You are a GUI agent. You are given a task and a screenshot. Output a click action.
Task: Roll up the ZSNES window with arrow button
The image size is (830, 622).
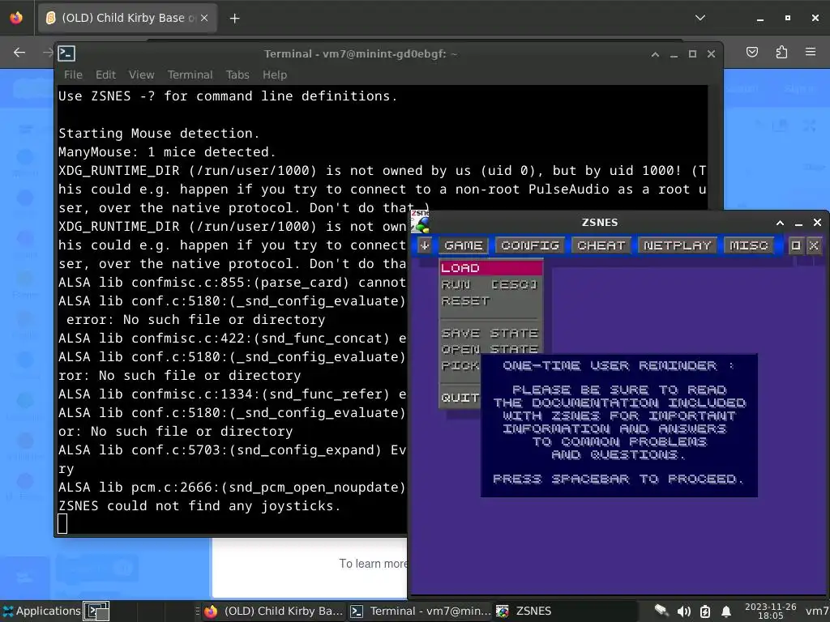pyautogui.click(x=780, y=223)
